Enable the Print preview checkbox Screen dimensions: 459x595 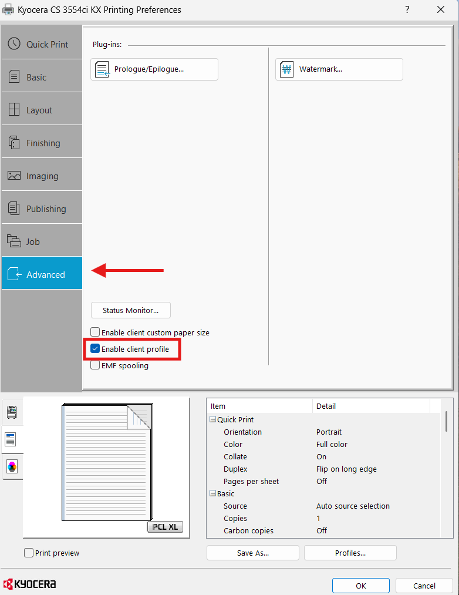click(x=29, y=553)
